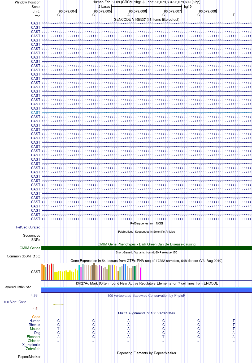
Task: Click the red PhyloP conservation mark
Action: click(128, 304)
